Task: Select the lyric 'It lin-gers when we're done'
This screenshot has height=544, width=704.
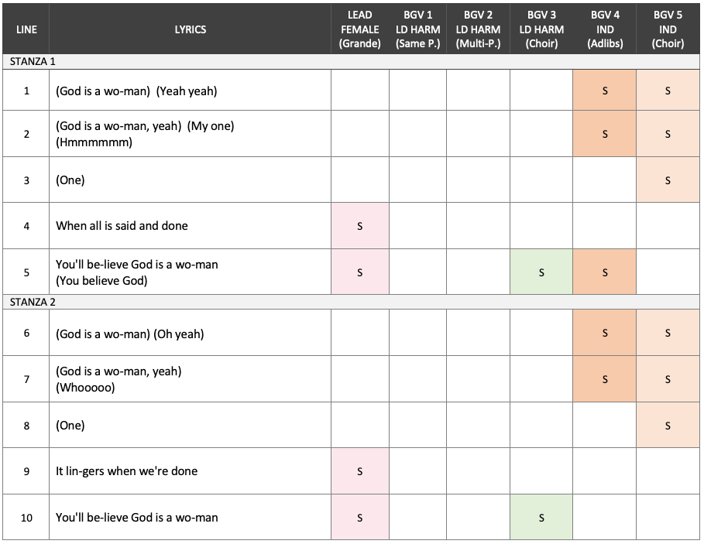Action: click(126, 471)
